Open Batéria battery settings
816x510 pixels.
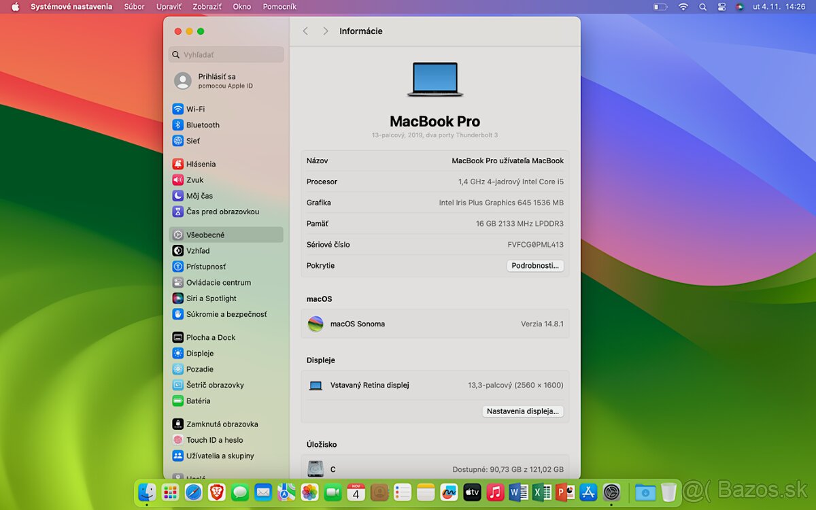click(197, 401)
